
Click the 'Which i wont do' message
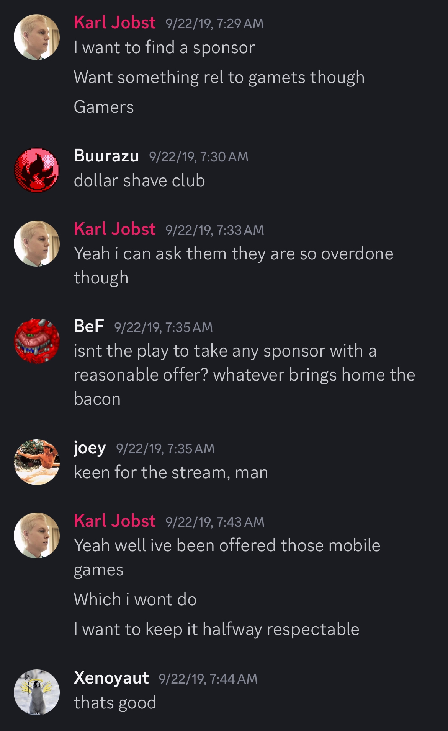[x=135, y=599]
